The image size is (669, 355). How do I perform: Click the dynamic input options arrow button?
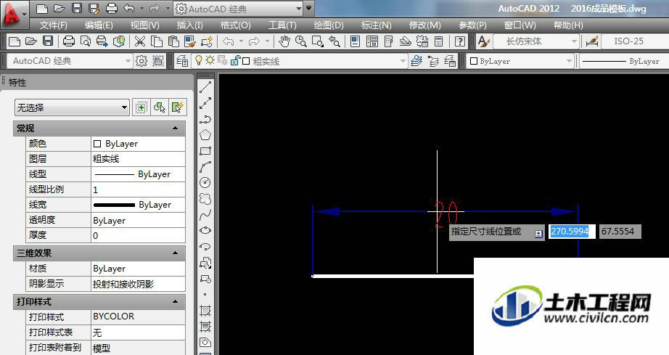click(538, 233)
